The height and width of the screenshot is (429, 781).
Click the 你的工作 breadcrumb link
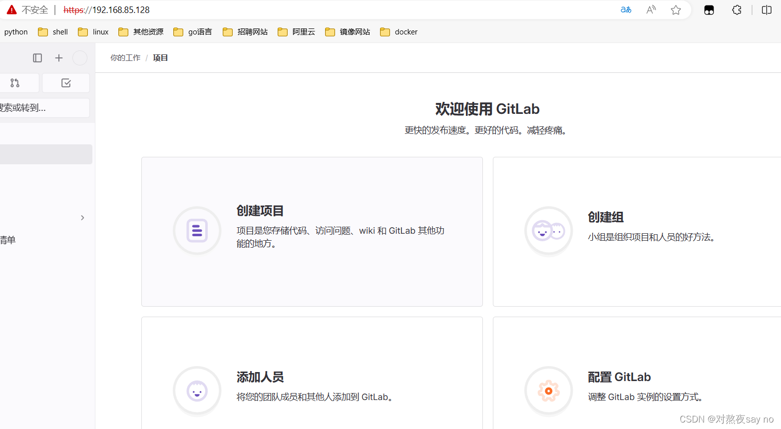point(125,58)
